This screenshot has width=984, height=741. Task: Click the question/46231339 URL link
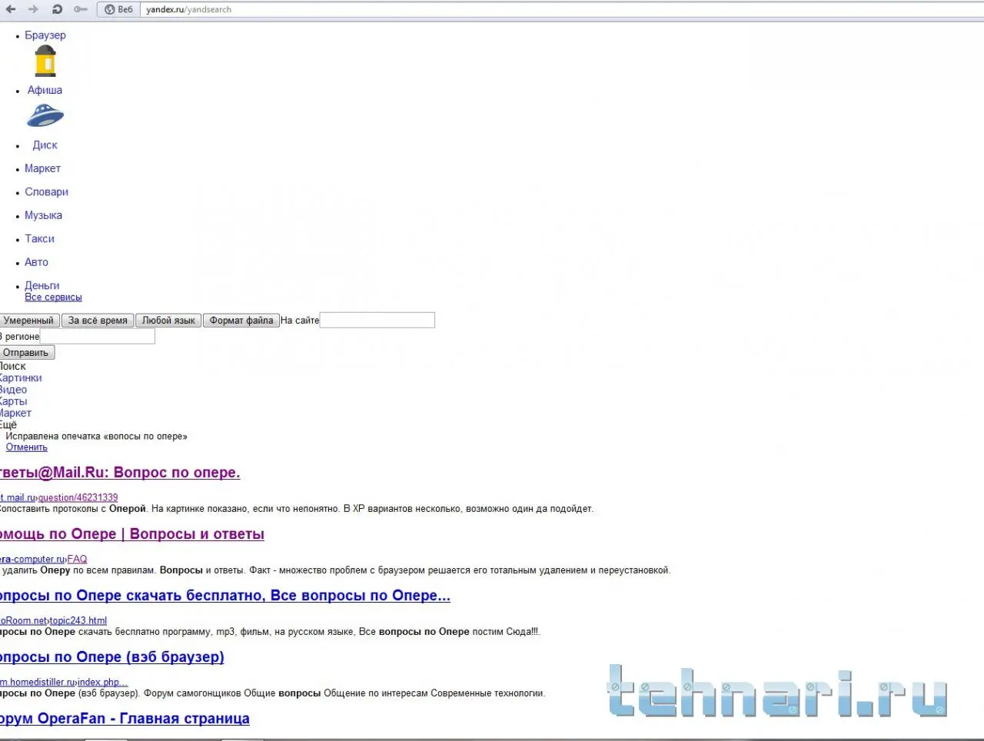point(78,497)
